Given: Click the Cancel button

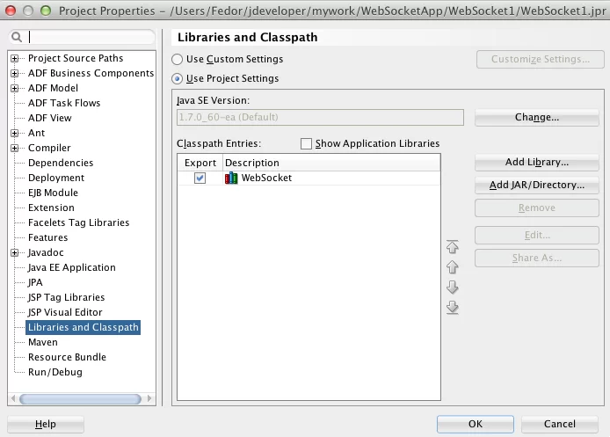Looking at the screenshot, I should click(559, 424).
